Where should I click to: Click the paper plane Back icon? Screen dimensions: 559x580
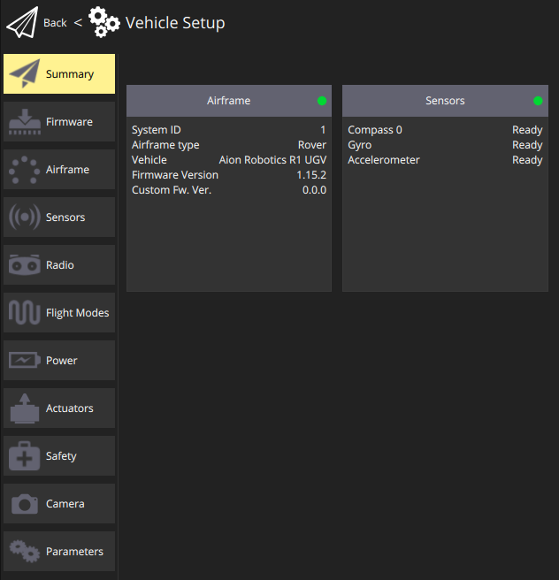(x=22, y=23)
